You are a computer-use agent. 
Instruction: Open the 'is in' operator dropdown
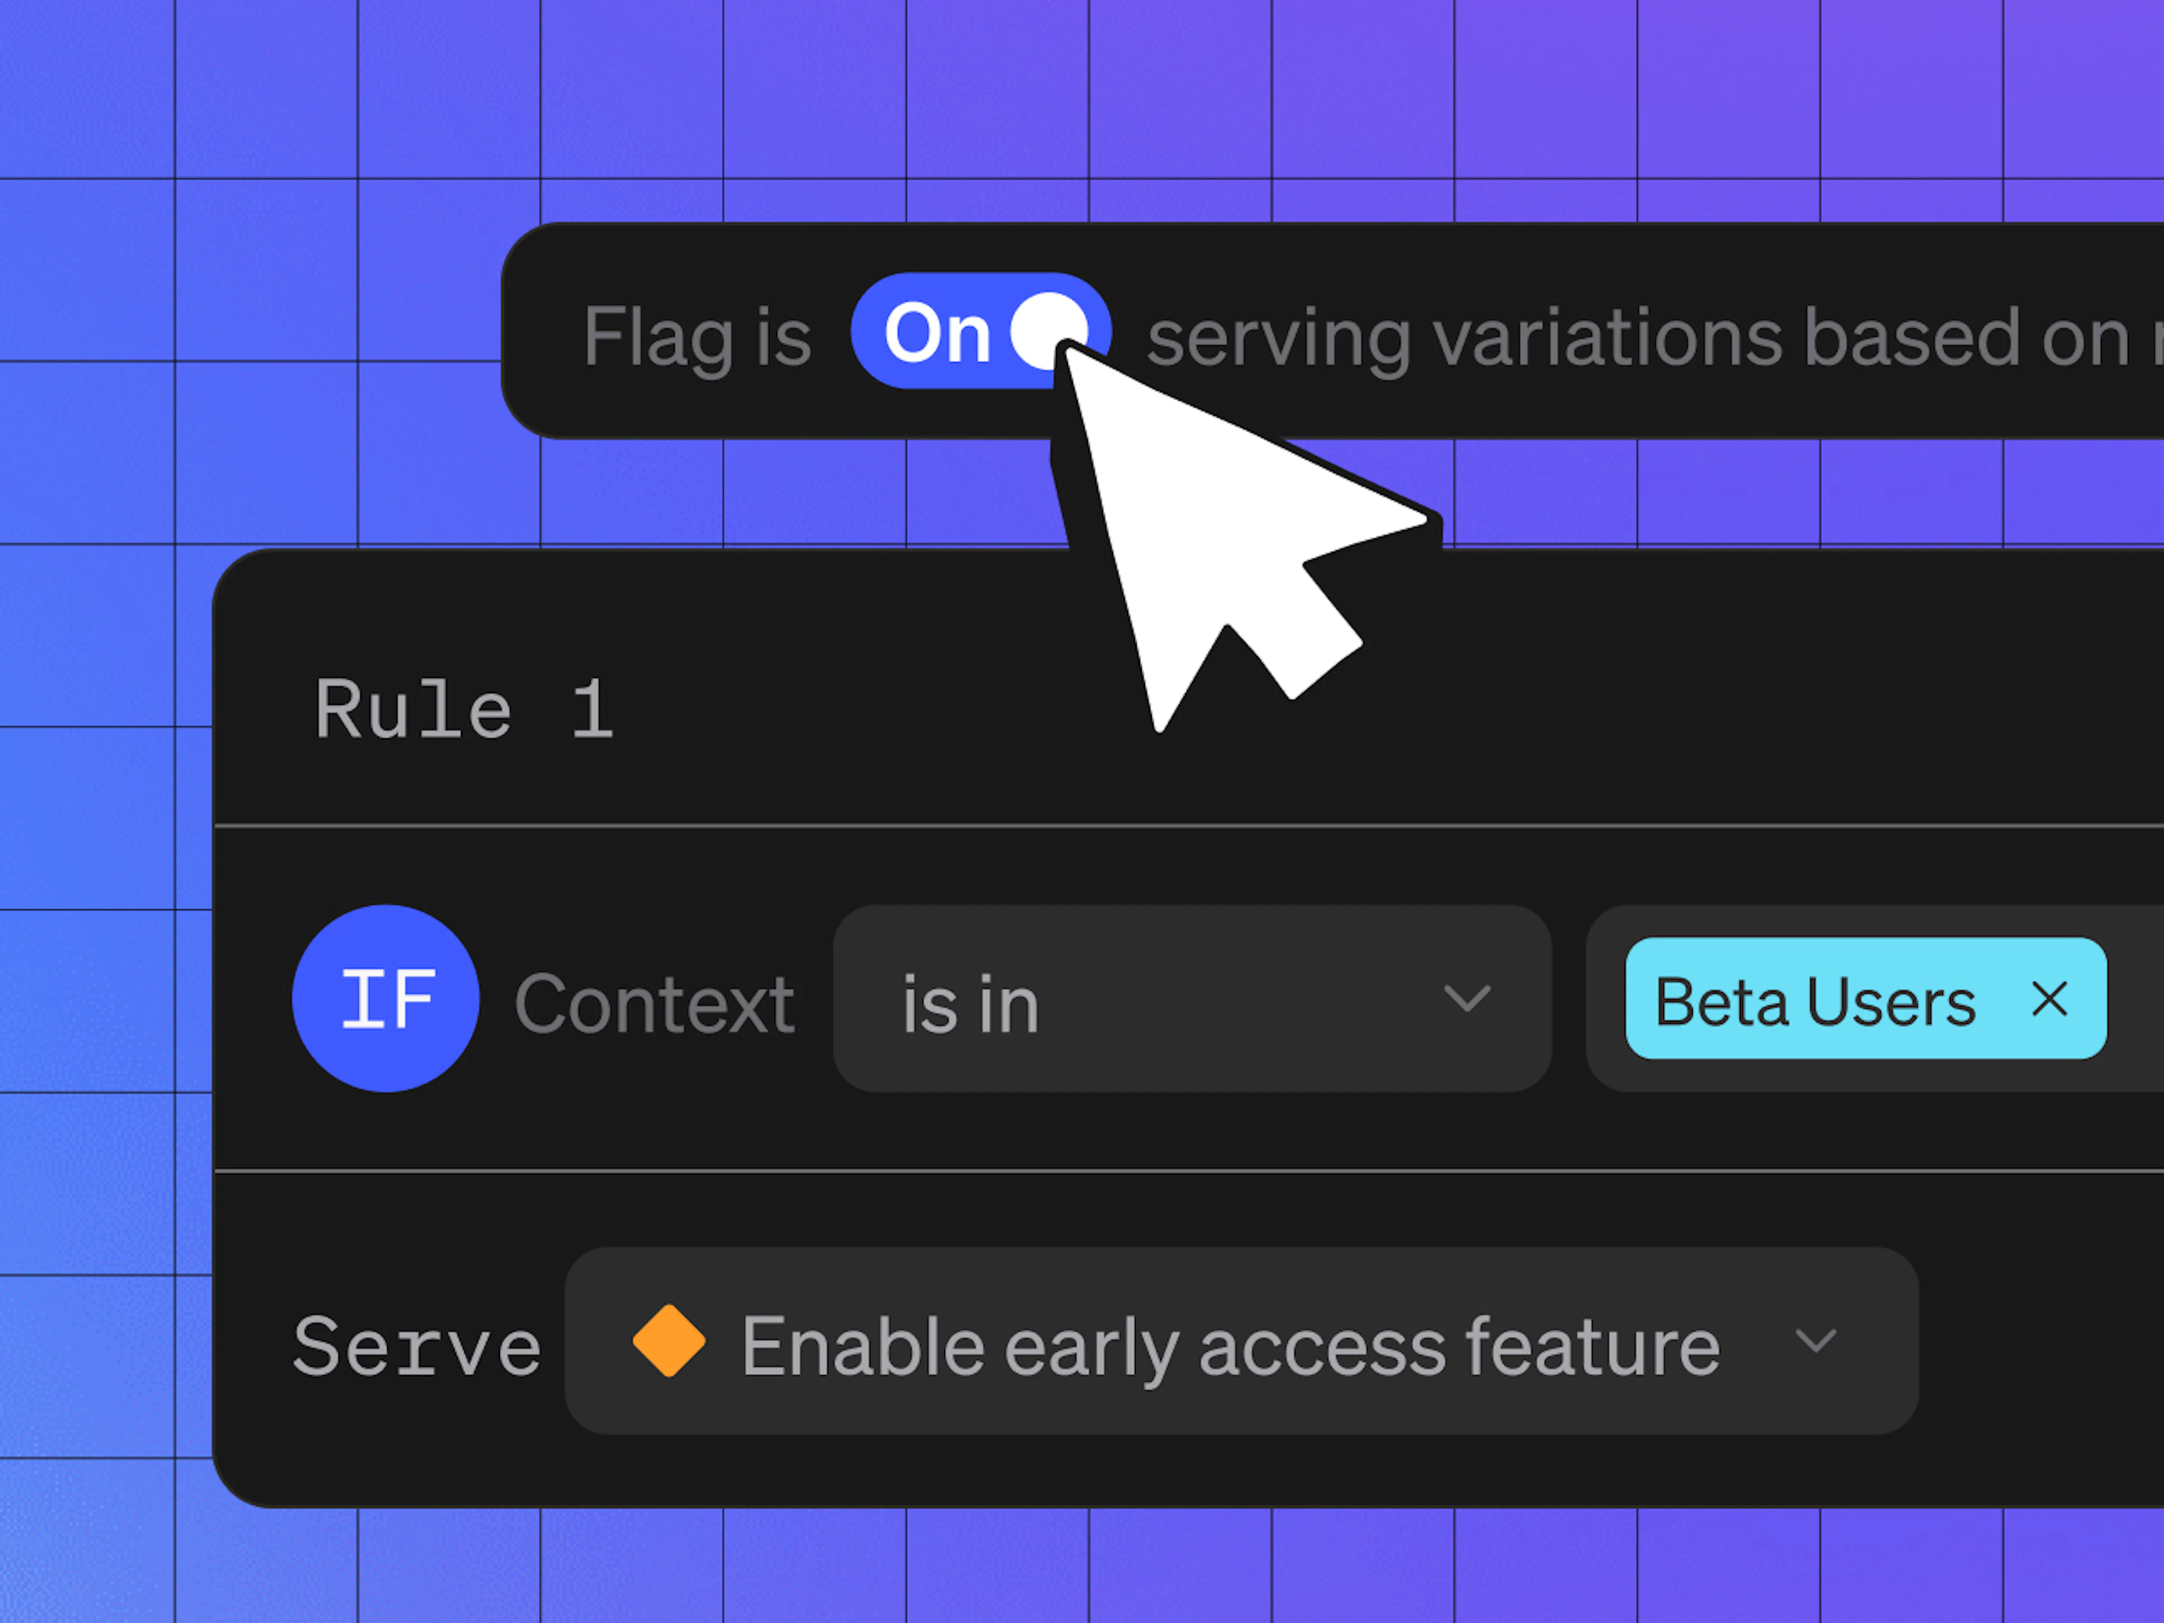(1191, 998)
